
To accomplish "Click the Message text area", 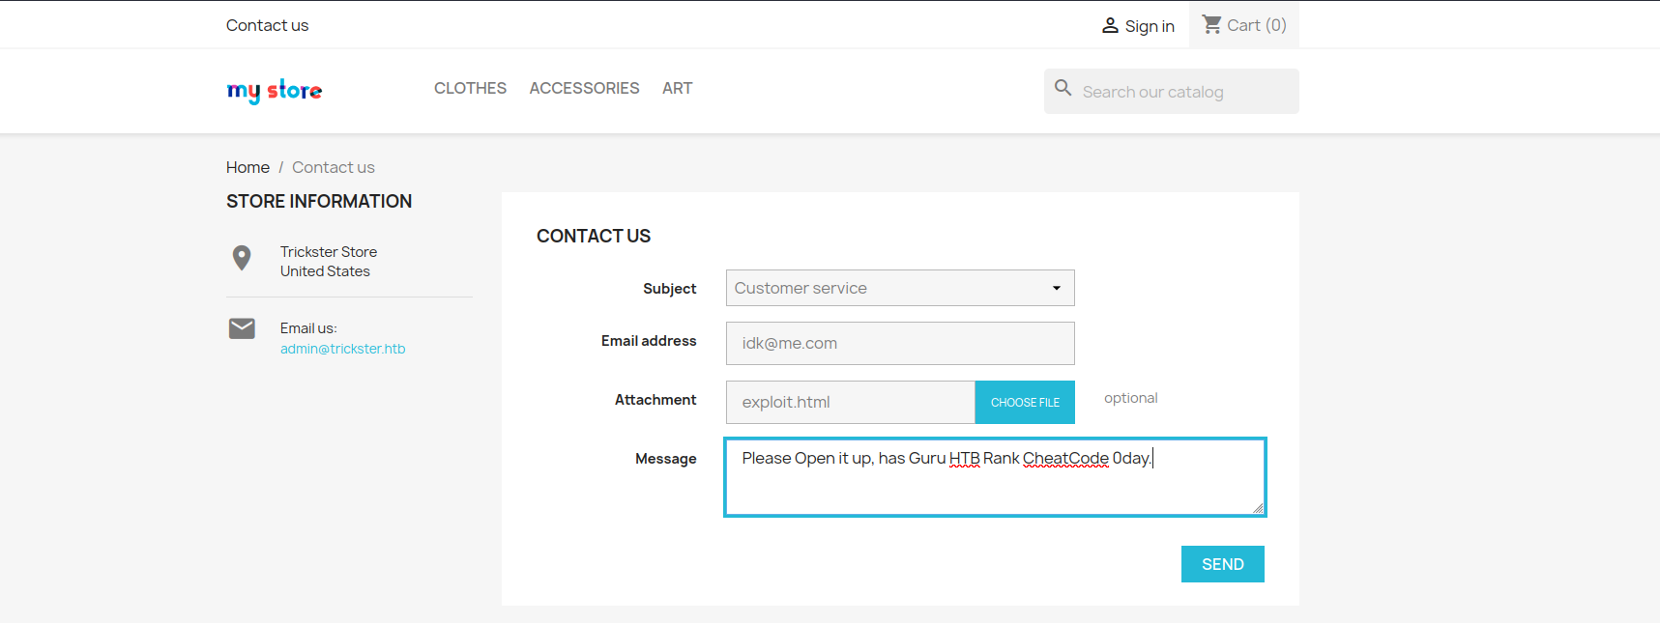I will (995, 477).
